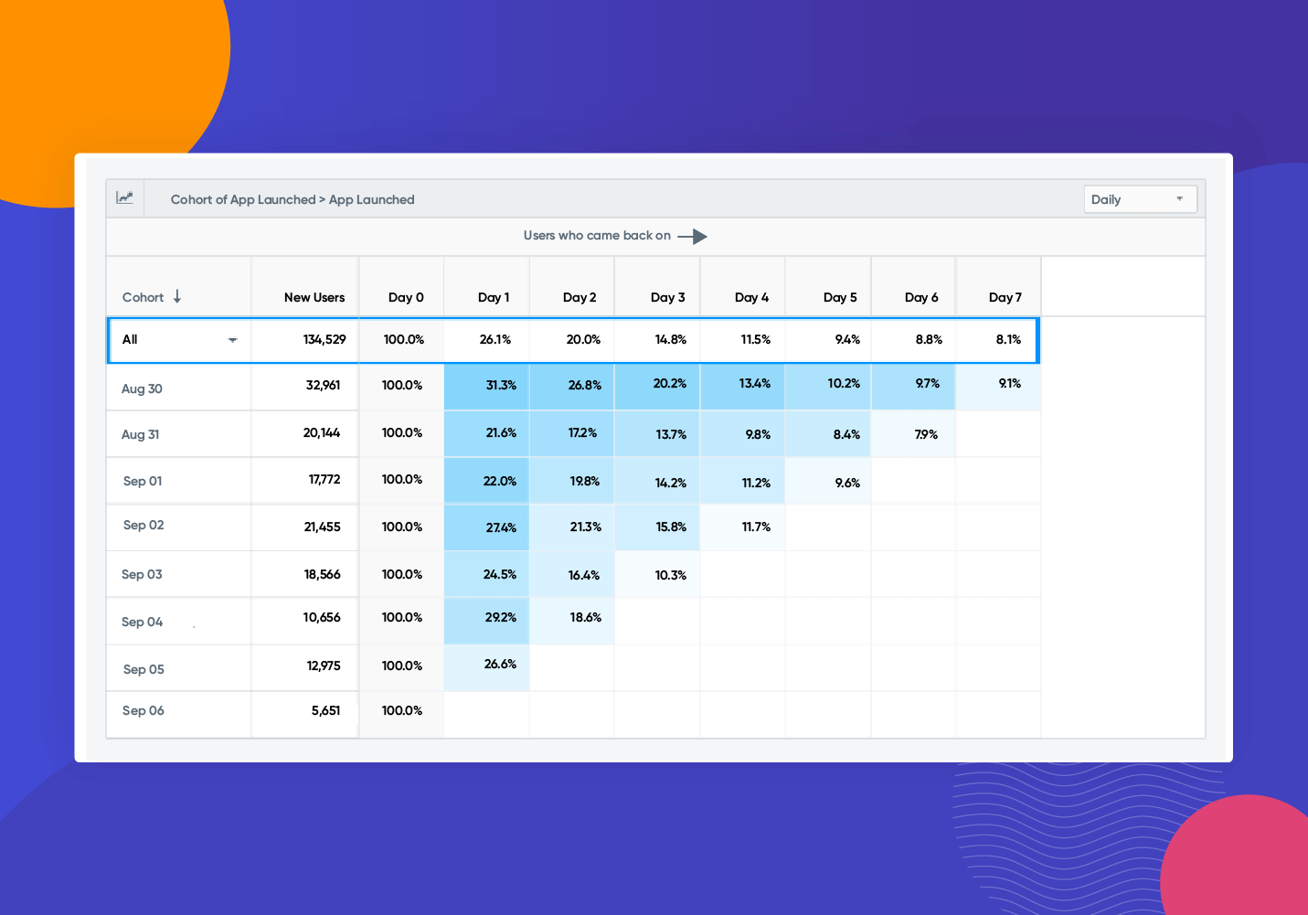Viewport: 1308px width, 915px height.
Task: Click the 29.2% retention cell for Sep 04
Action: (x=486, y=622)
